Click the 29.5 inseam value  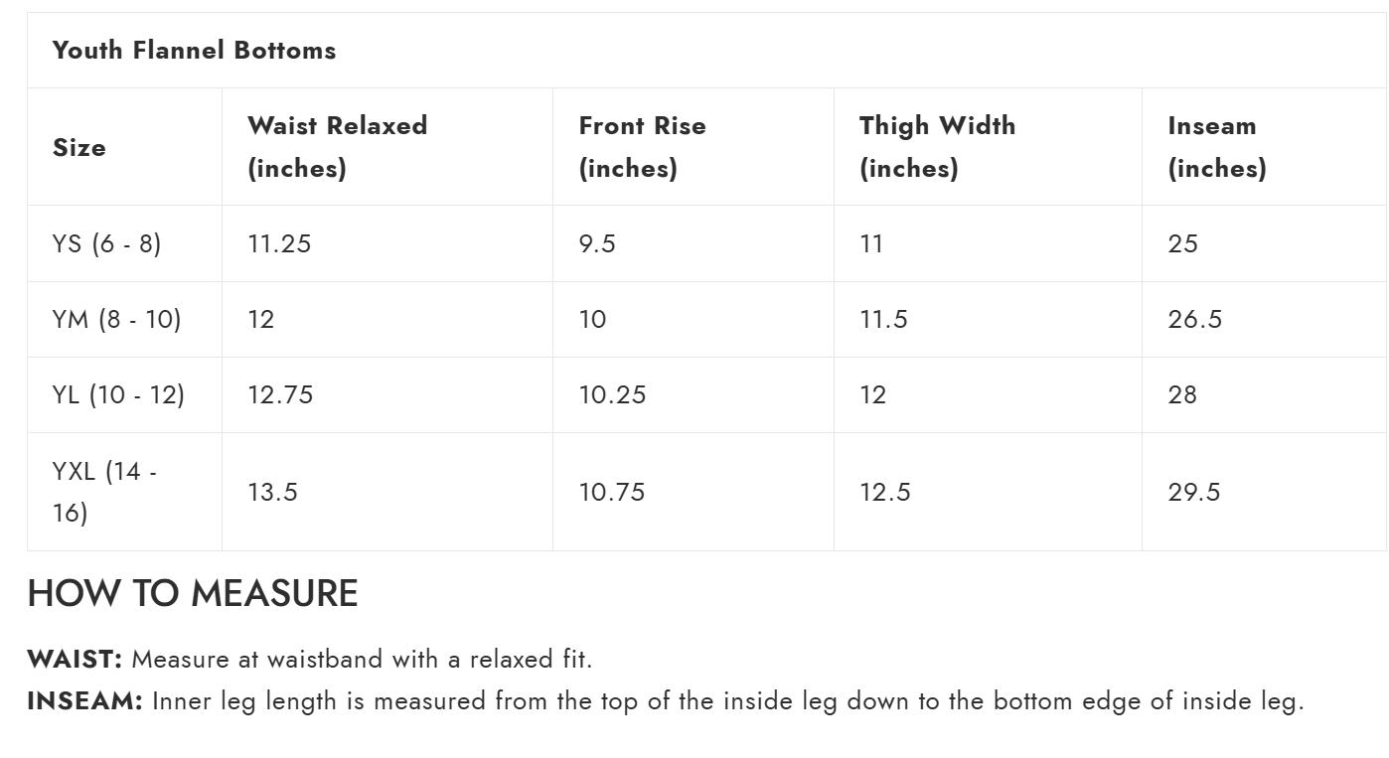(x=1193, y=492)
